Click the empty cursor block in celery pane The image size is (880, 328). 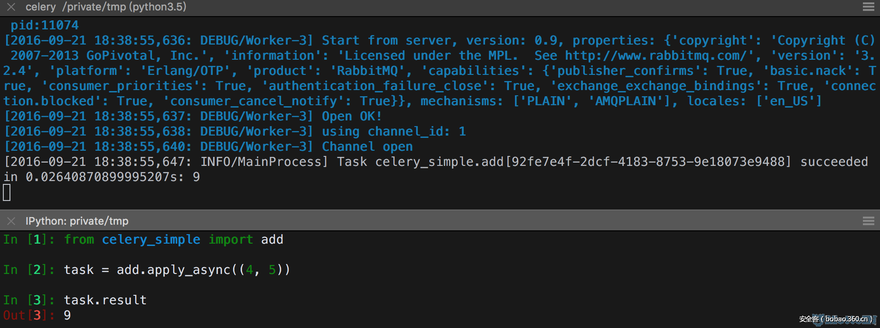click(x=7, y=192)
